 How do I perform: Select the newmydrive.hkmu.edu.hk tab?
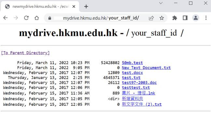[x=40, y=6]
